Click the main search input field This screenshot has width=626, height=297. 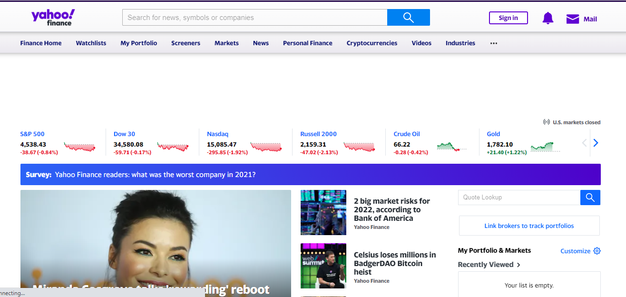point(255,18)
